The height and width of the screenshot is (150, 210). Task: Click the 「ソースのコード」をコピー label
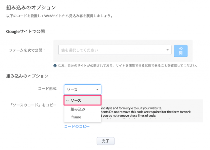33,105
